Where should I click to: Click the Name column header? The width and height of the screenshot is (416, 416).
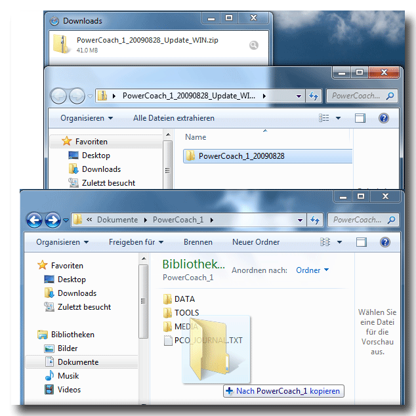196,137
